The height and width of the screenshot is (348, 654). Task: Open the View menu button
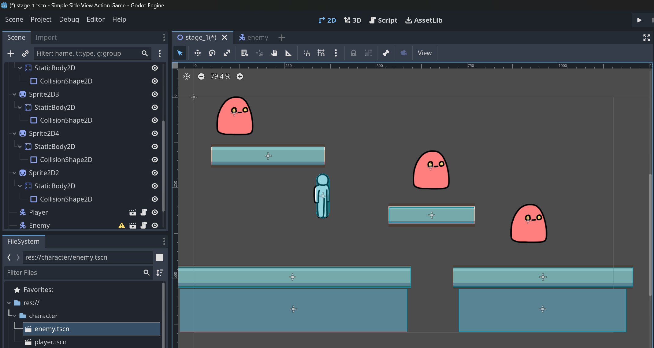click(424, 53)
